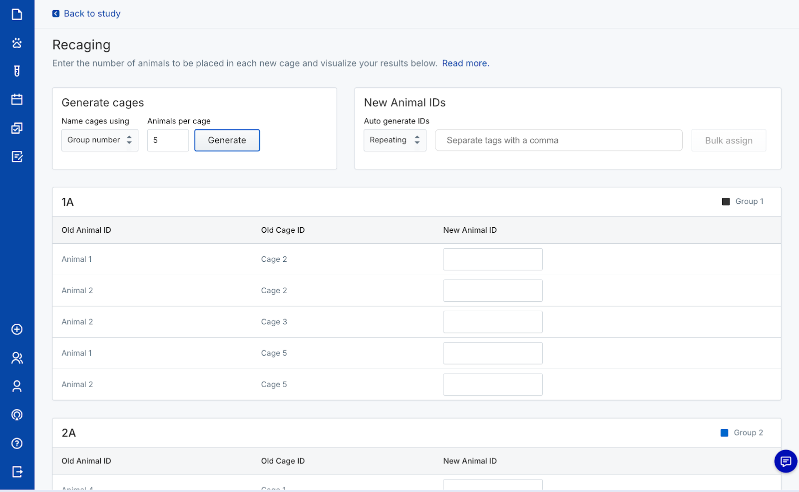Go back via Back to study

pos(86,13)
